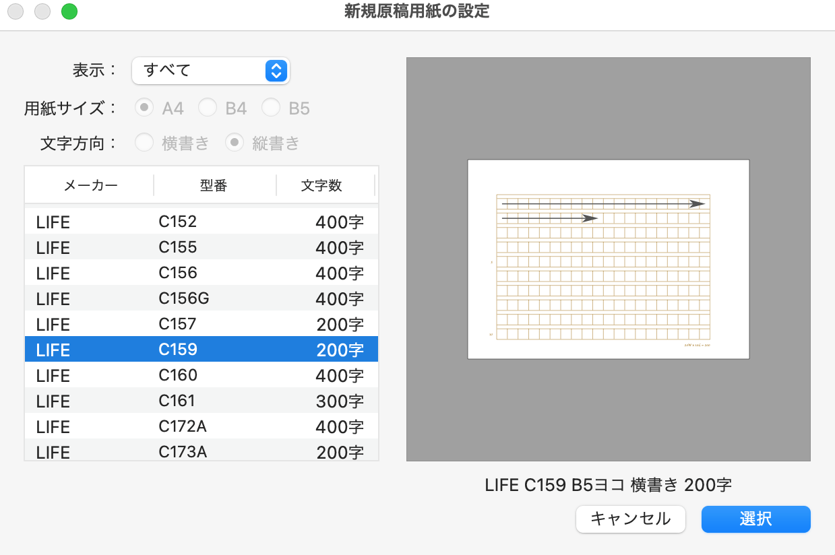
Task: Select the C172A model row
Action: (202, 426)
